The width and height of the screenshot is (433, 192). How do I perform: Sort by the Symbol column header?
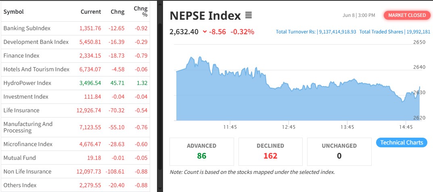click(x=14, y=12)
